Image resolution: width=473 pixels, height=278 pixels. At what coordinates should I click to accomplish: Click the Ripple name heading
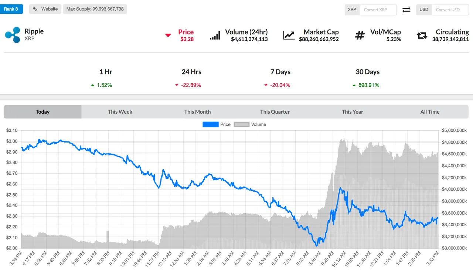[34, 31]
